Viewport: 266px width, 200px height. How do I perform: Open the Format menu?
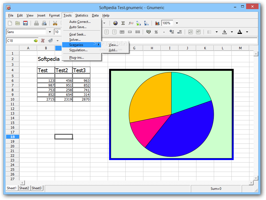[x=54, y=15]
